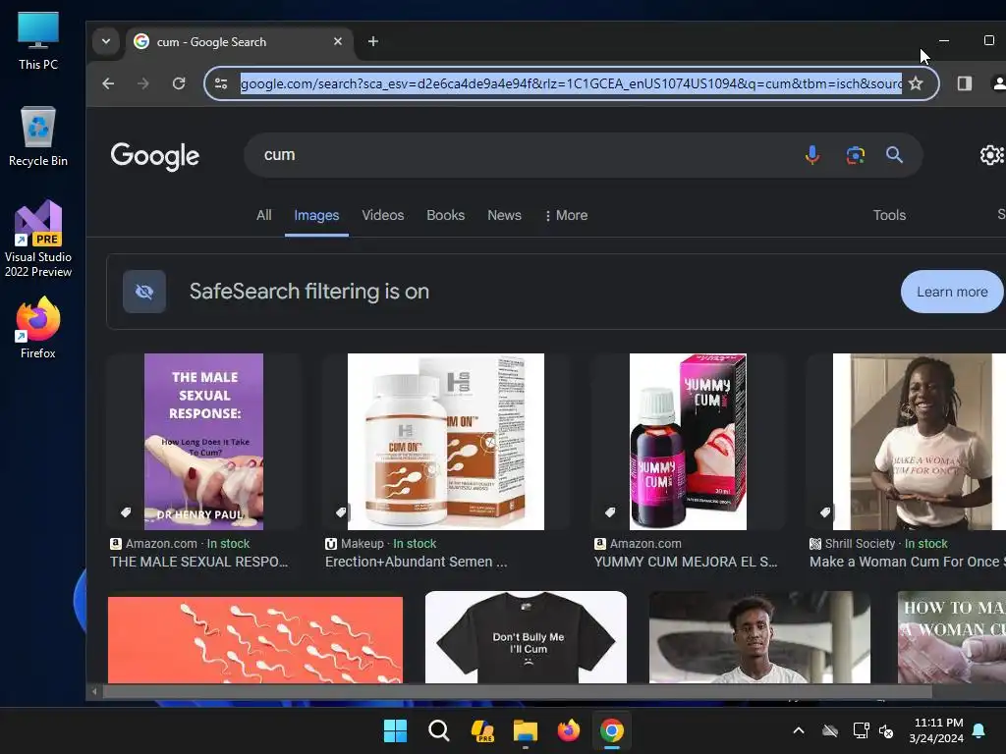Launch Firefox from the desktop shortcut

coord(38,328)
